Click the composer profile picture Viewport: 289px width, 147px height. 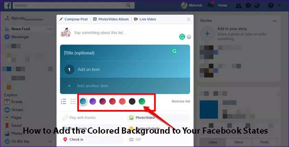pyautogui.click(x=65, y=33)
